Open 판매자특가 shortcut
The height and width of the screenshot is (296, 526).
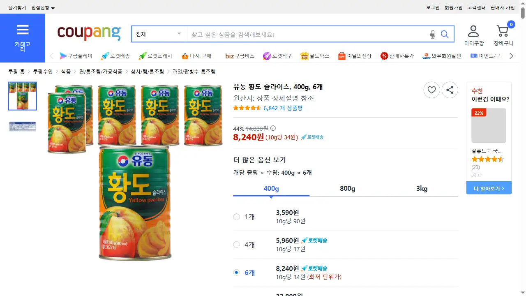pyautogui.click(x=397, y=56)
